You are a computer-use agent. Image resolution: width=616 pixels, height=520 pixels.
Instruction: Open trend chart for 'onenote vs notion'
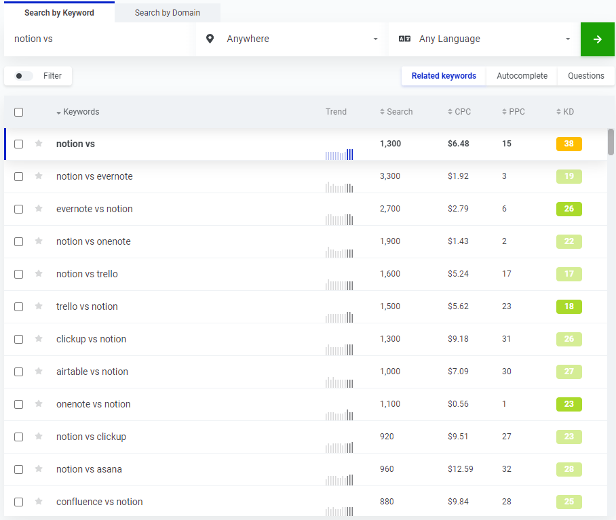(339, 415)
